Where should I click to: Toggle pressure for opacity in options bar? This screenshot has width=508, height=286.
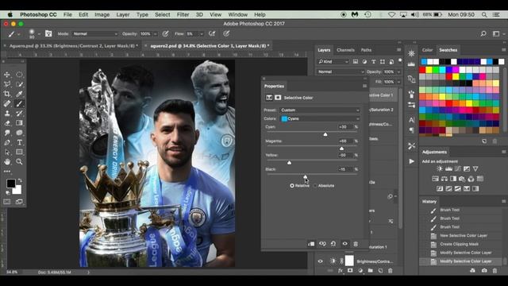coord(165,33)
